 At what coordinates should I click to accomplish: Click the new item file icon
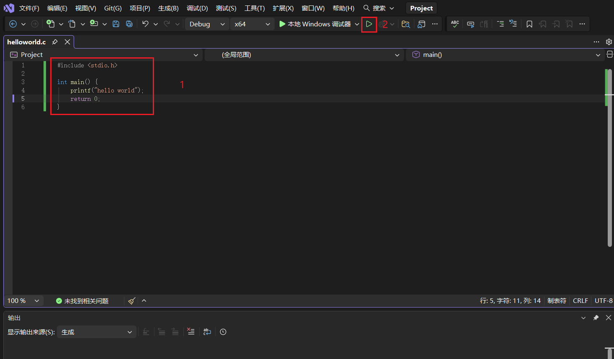click(51, 24)
